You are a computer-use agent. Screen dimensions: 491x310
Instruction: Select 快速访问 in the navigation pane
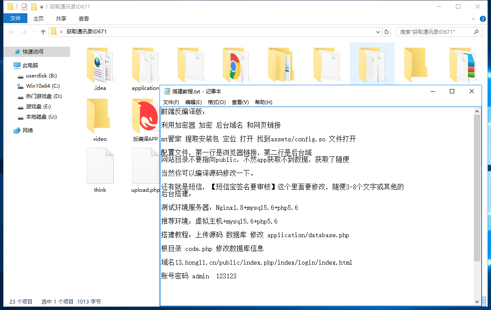tap(33, 52)
